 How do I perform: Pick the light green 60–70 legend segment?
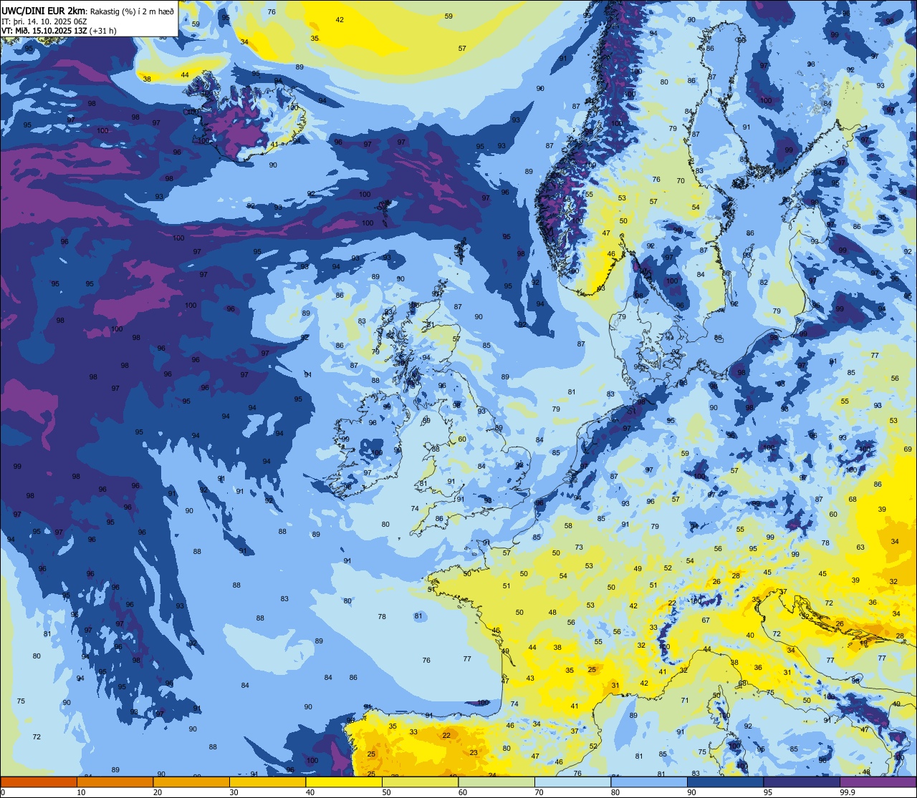[496, 782]
